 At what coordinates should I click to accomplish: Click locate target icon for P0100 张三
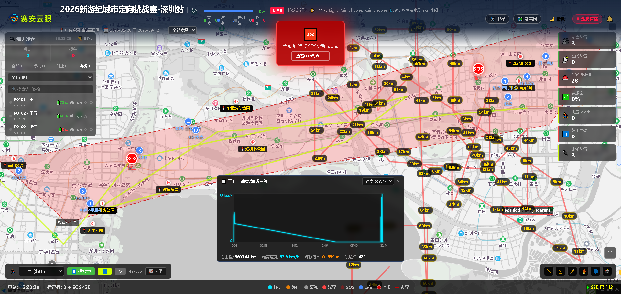point(91,130)
